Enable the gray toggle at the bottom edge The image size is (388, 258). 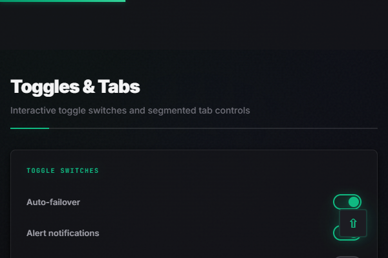coord(347,257)
